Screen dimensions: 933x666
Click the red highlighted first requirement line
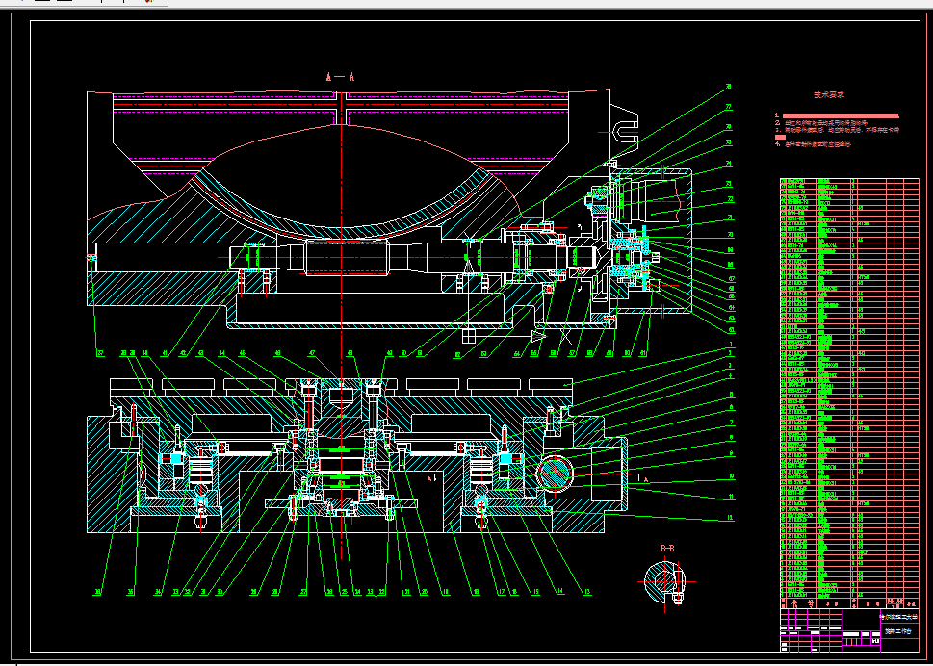point(841,115)
